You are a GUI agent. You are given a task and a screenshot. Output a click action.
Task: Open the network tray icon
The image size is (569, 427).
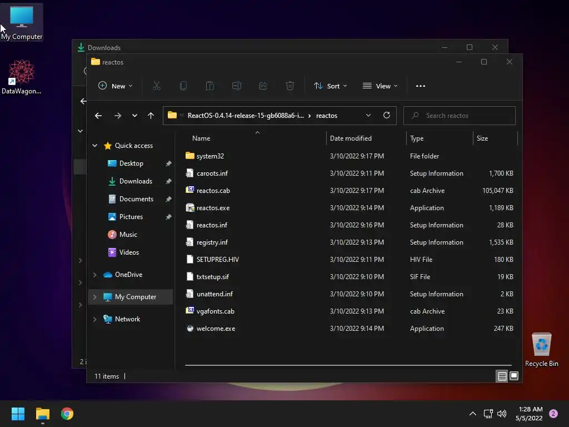[488, 414]
